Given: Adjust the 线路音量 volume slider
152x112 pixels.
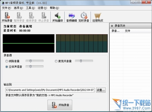Looking at the screenshot, I should (34, 61).
